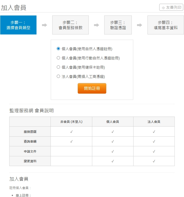Click the 變更資料 row label
Viewport: 184px width, 197px height.
30,161
